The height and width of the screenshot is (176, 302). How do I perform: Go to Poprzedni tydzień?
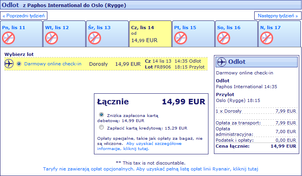tap(24, 16)
